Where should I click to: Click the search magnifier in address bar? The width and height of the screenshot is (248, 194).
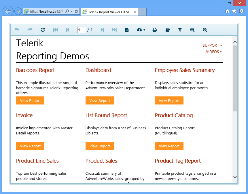click(x=67, y=12)
